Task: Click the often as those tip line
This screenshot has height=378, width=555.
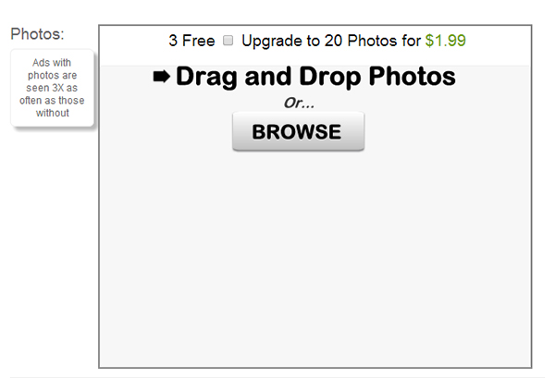Action: pyautogui.click(x=52, y=101)
